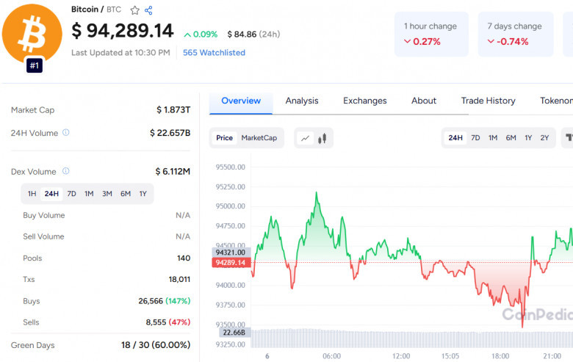Screen dimensions: 573x362
Task: Click the Pools value 140
Action: pos(184,258)
